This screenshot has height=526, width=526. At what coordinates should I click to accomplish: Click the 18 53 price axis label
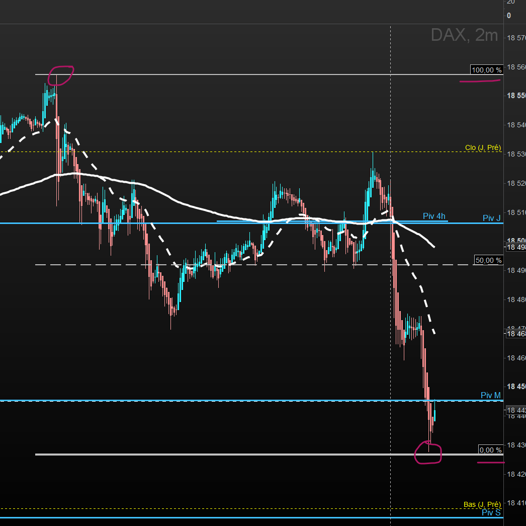point(516,154)
